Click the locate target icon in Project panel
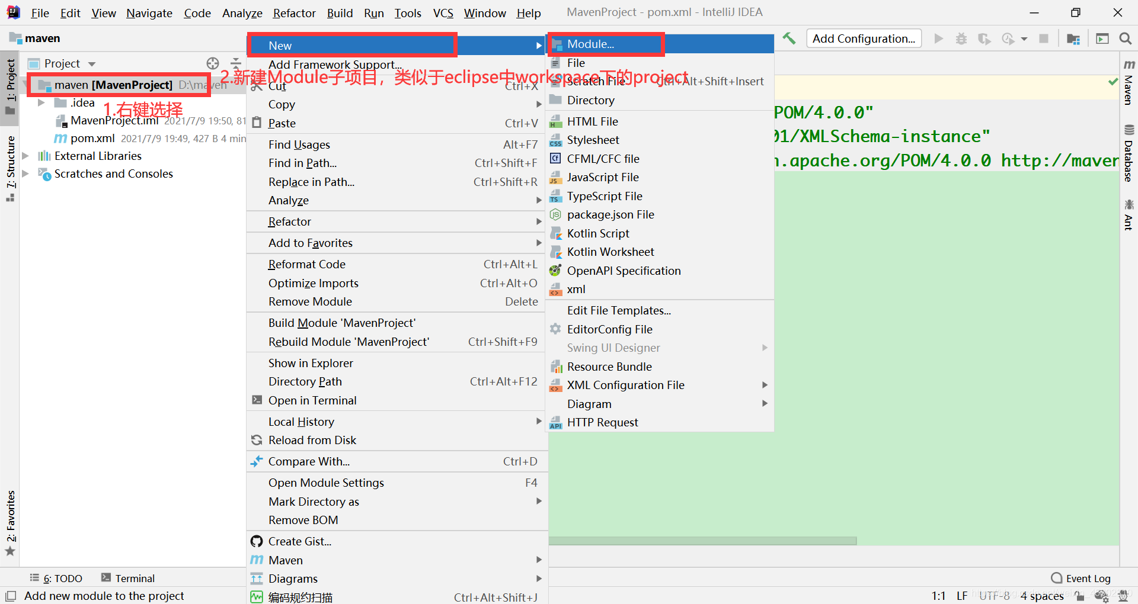Screen dimensions: 1138x604 coord(213,63)
